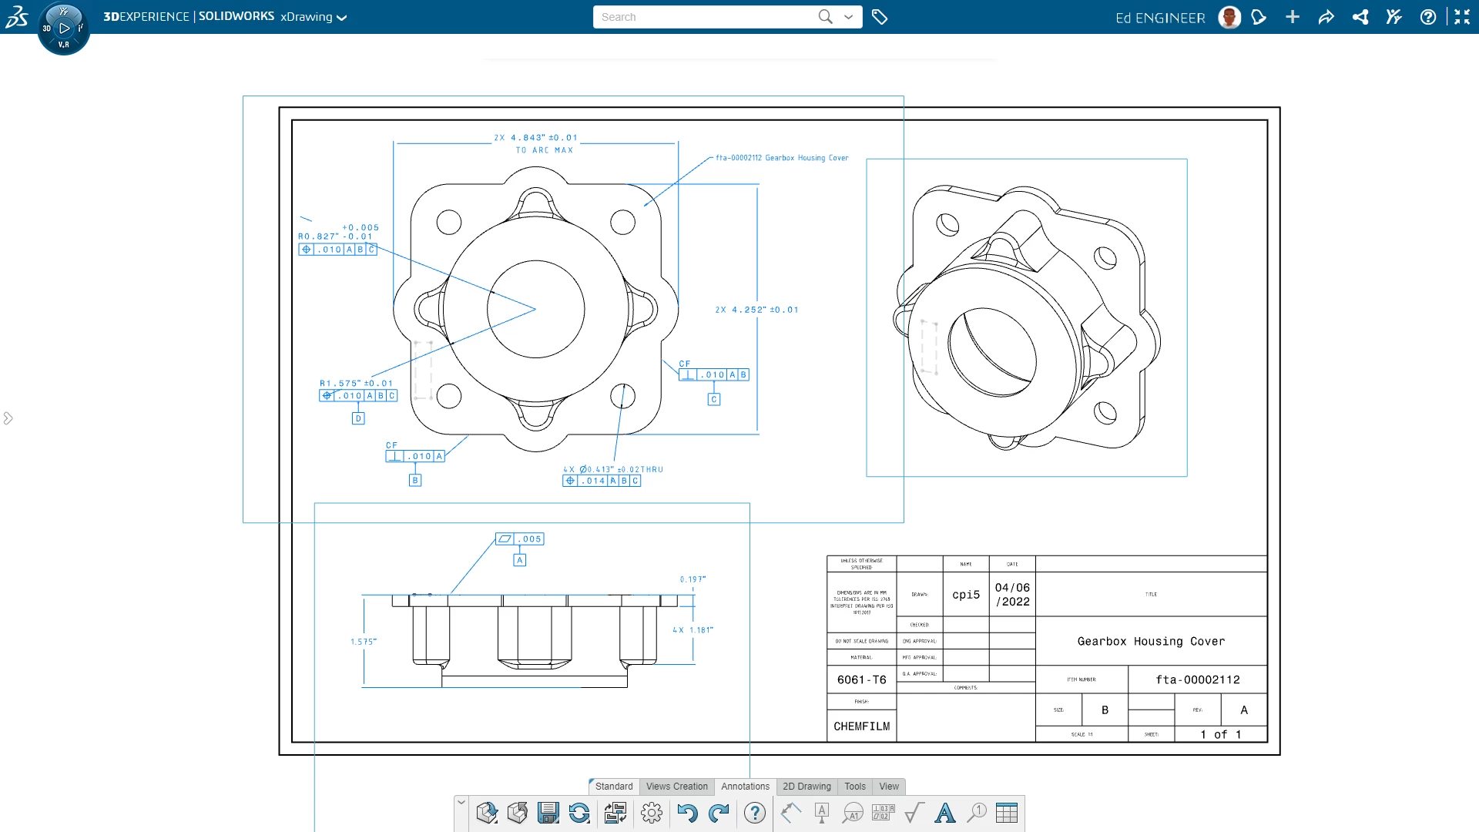Click into the Search input field

(x=705, y=17)
